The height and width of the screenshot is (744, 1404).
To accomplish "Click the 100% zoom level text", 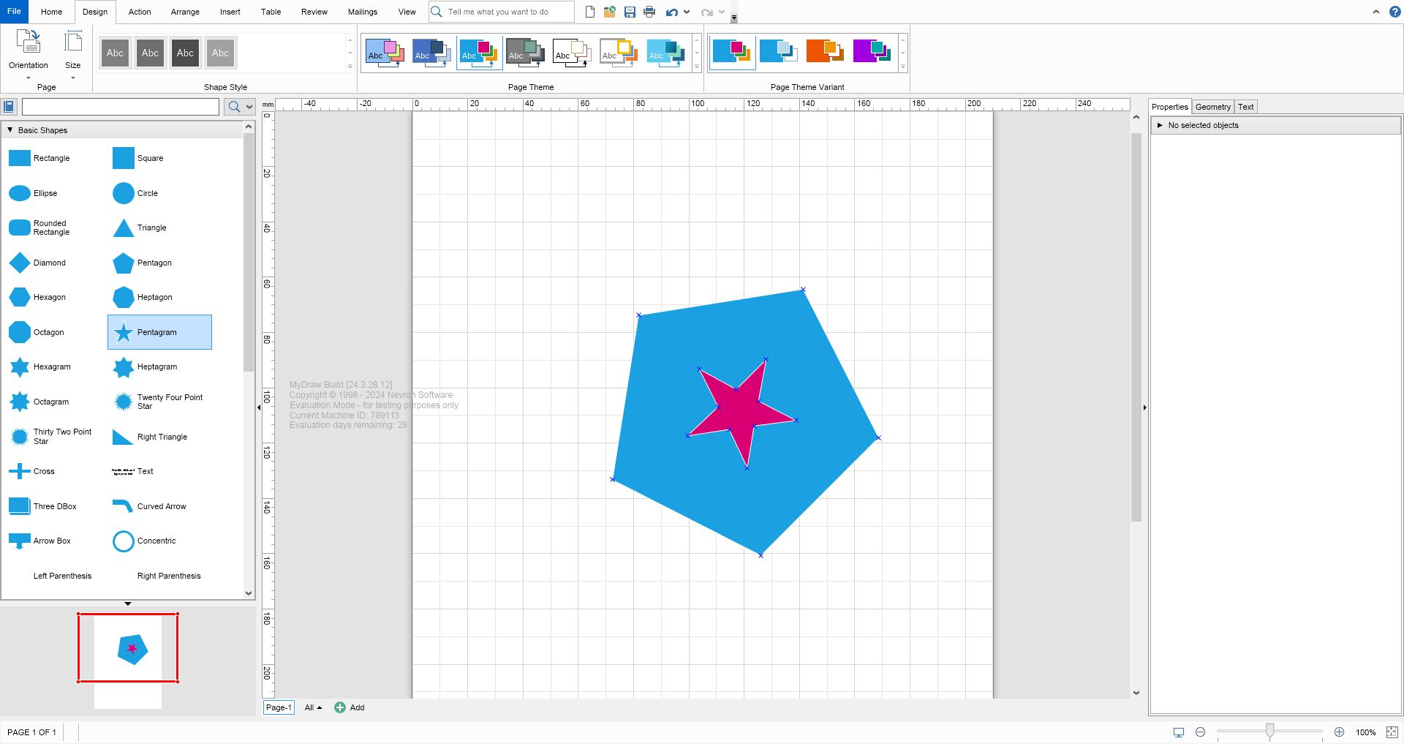I will (x=1365, y=732).
